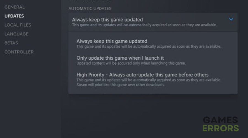The height and width of the screenshot is (138, 248).
Task: Open the Local Files section
Action: [18, 25]
